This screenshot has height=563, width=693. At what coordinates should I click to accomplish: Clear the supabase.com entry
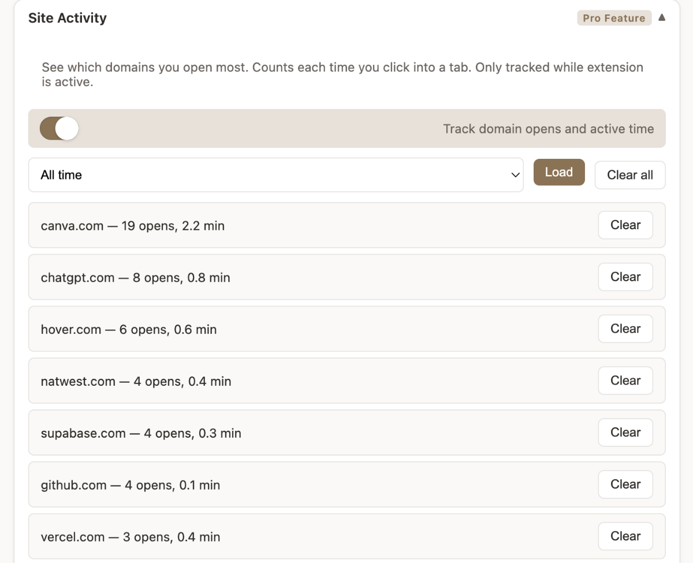(x=625, y=432)
